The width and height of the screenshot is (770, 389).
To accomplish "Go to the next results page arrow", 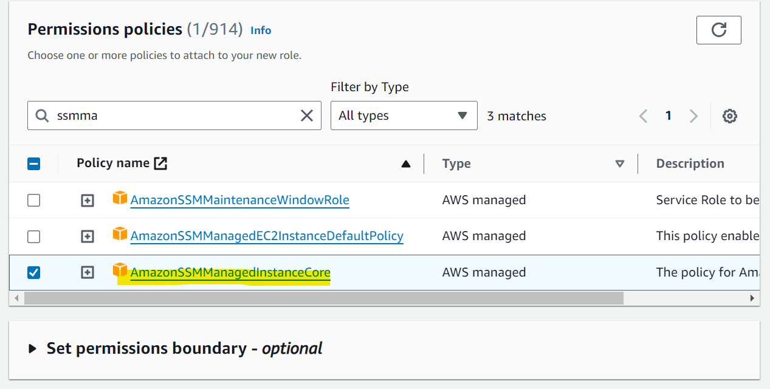I will click(693, 115).
